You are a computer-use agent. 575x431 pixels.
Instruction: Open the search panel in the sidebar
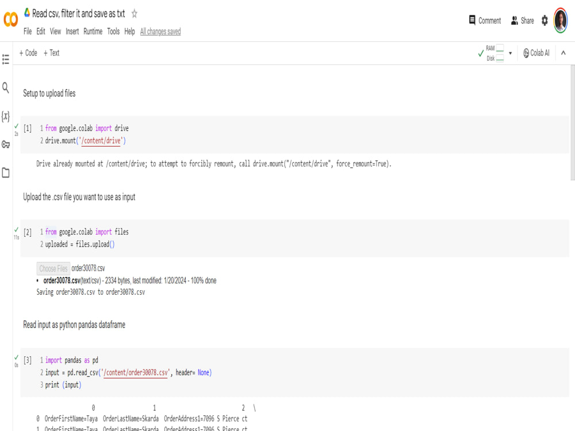pyautogui.click(x=6, y=88)
